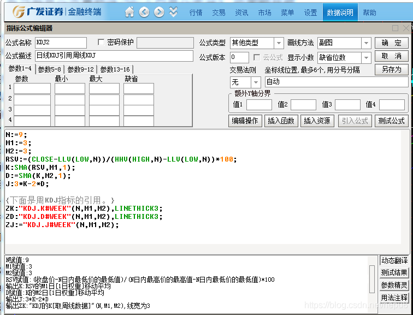Click the translation line N赋值:9
Viewport: 413px width, 315px height.
pyautogui.click(x=17, y=260)
